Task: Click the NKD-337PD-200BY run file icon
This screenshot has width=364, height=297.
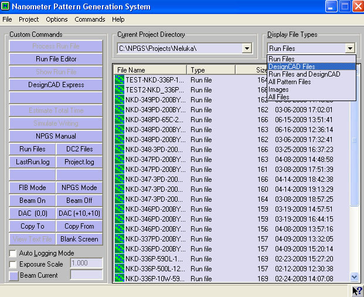Action: click(120, 239)
